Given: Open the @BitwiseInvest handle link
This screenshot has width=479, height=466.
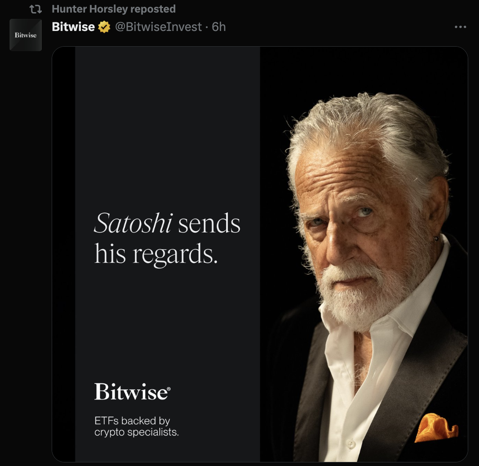Looking at the screenshot, I should click(x=158, y=27).
